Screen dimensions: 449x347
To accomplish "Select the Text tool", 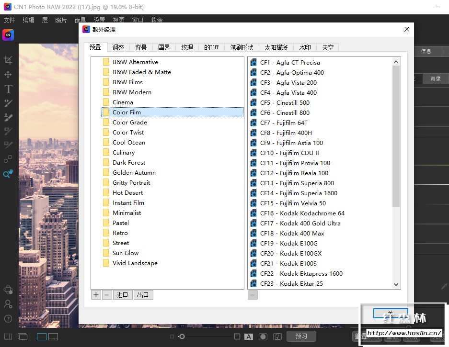I will pos(8,89).
